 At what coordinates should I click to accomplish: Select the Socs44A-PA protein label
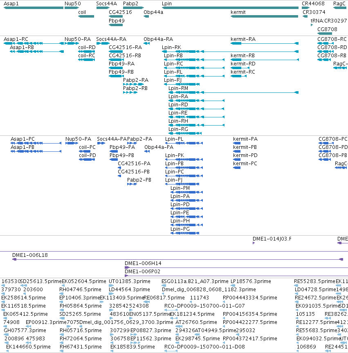coord(112,139)
